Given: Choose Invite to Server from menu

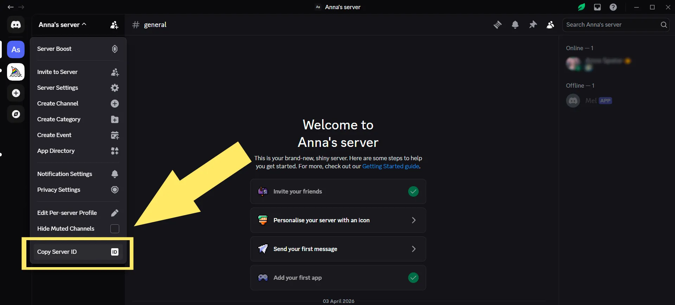Looking at the screenshot, I should 78,72.
